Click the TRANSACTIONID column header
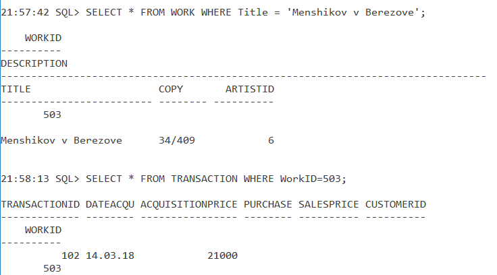 tap(40, 204)
